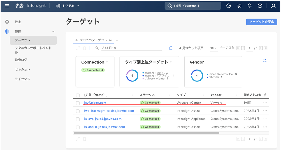The image size is (281, 151).
Task: Switch to the すべてのターゲット tab
Action: coord(93,40)
